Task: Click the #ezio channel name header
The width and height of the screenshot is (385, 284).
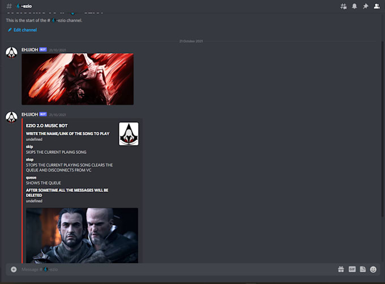Action: (x=24, y=6)
